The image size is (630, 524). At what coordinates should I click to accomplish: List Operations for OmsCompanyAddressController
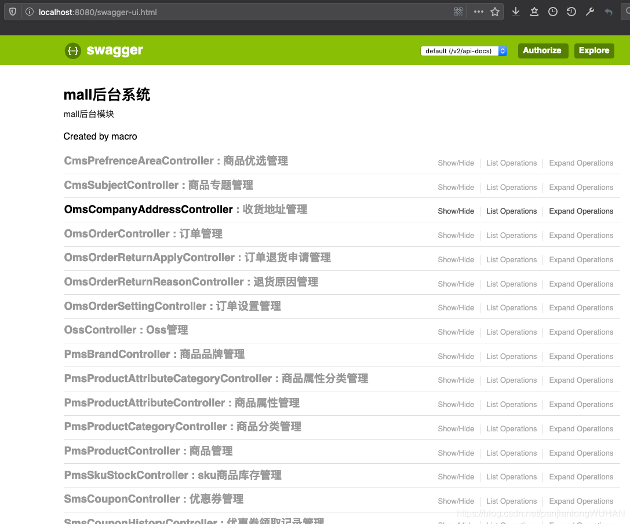pos(511,211)
